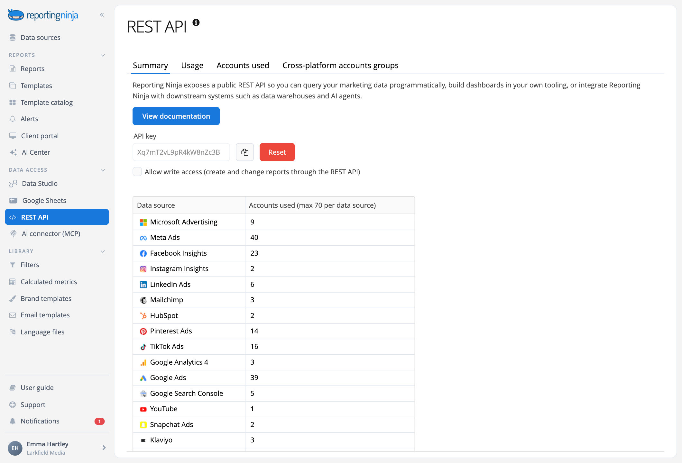682x463 pixels.
Task: Open Data sources from the sidebar
Action: [x=40, y=38]
